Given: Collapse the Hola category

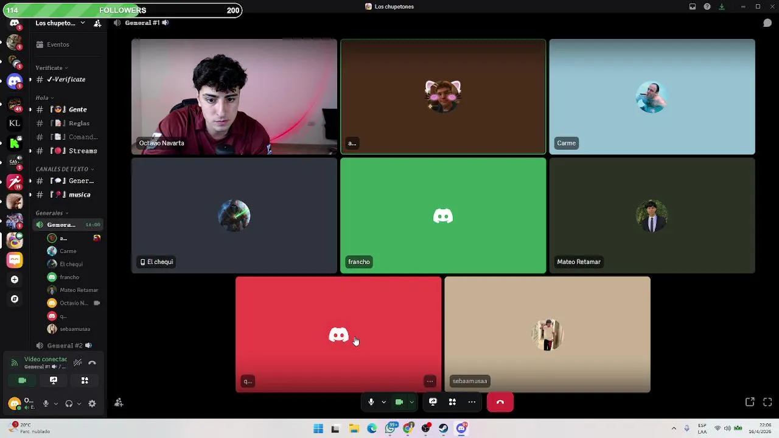Looking at the screenshot, I should pos(44,97).
